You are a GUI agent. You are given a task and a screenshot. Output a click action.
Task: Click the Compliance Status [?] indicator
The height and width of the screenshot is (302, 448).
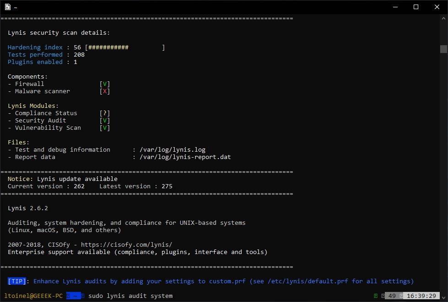[105, 113]
